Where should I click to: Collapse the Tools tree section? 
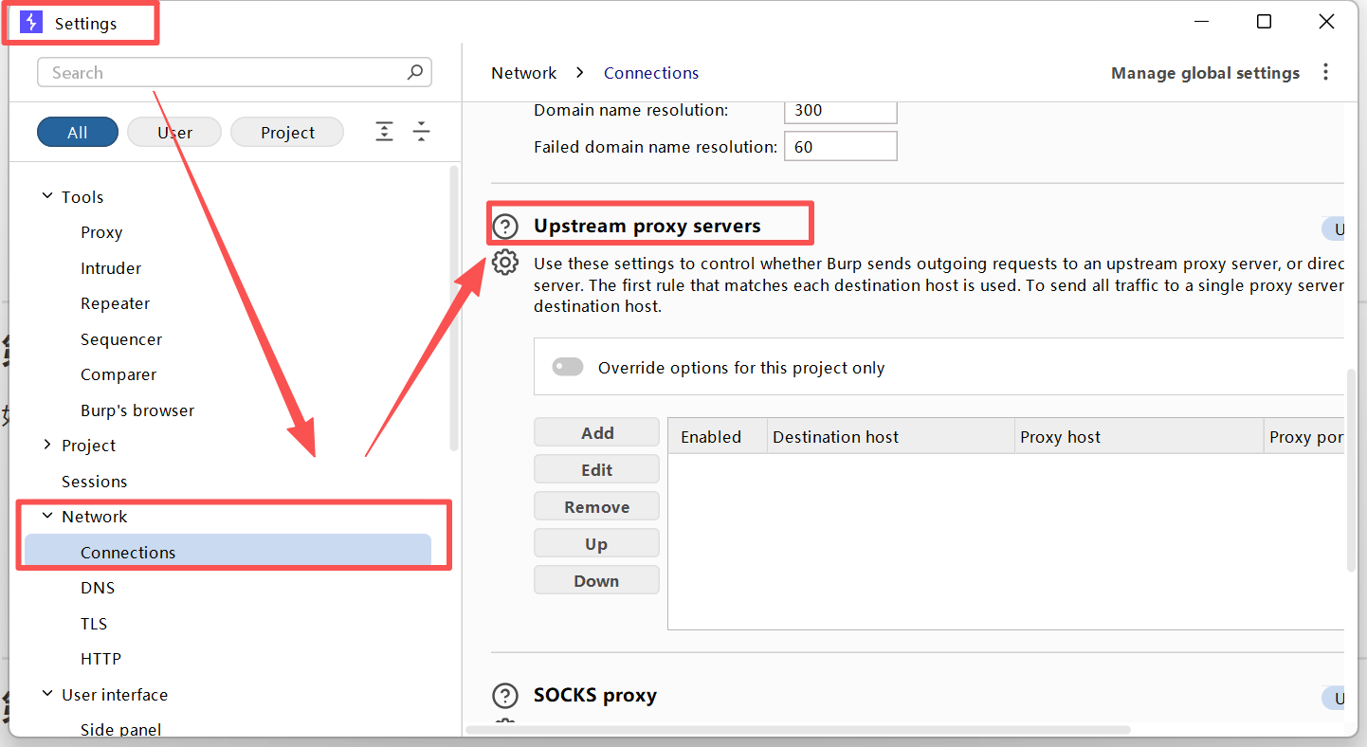coord(47,196)
